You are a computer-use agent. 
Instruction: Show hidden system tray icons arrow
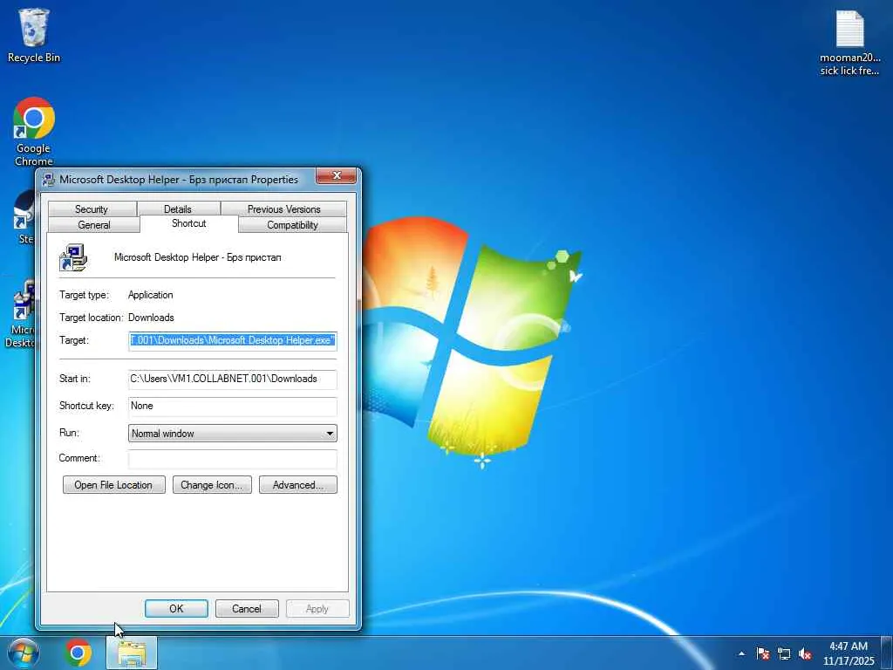pyautogui.click(x=741, y=653)
